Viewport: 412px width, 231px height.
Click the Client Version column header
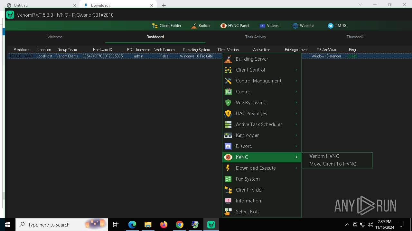228,50
